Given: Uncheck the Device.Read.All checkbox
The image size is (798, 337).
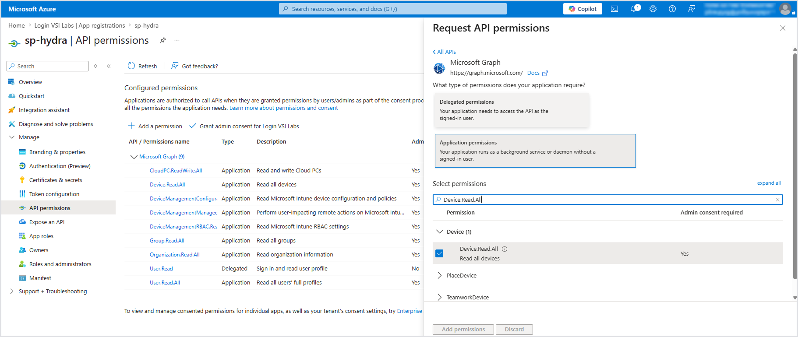Looking at the screenshot, I should (x=440, y=253).
